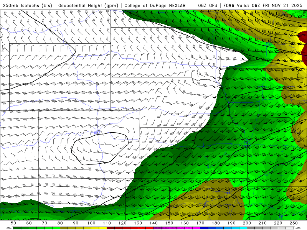
Task: Select the darkest green swatch starting the color bar
Action: pos(17,228)
